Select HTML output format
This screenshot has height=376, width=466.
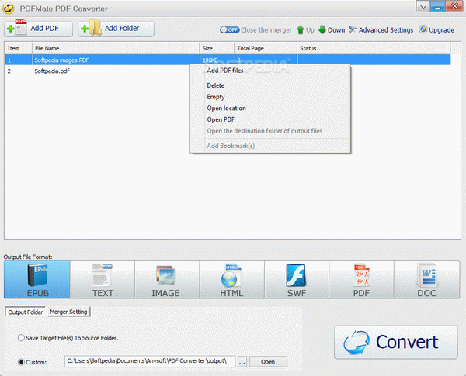pyautogui.click(x=231, y=280)
